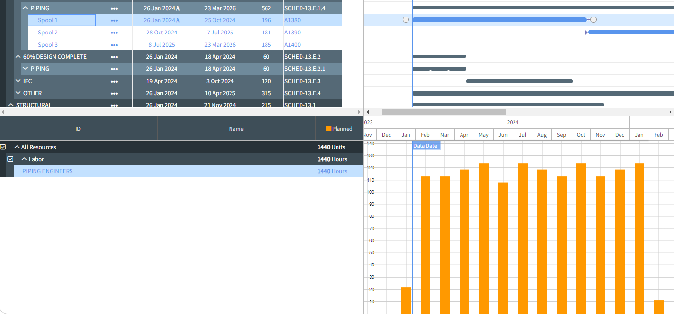The width and height of the screenshot is (674, 314).
Task: Select the Feb 2024 header in the histogram timeline
Action: [425, 134]
